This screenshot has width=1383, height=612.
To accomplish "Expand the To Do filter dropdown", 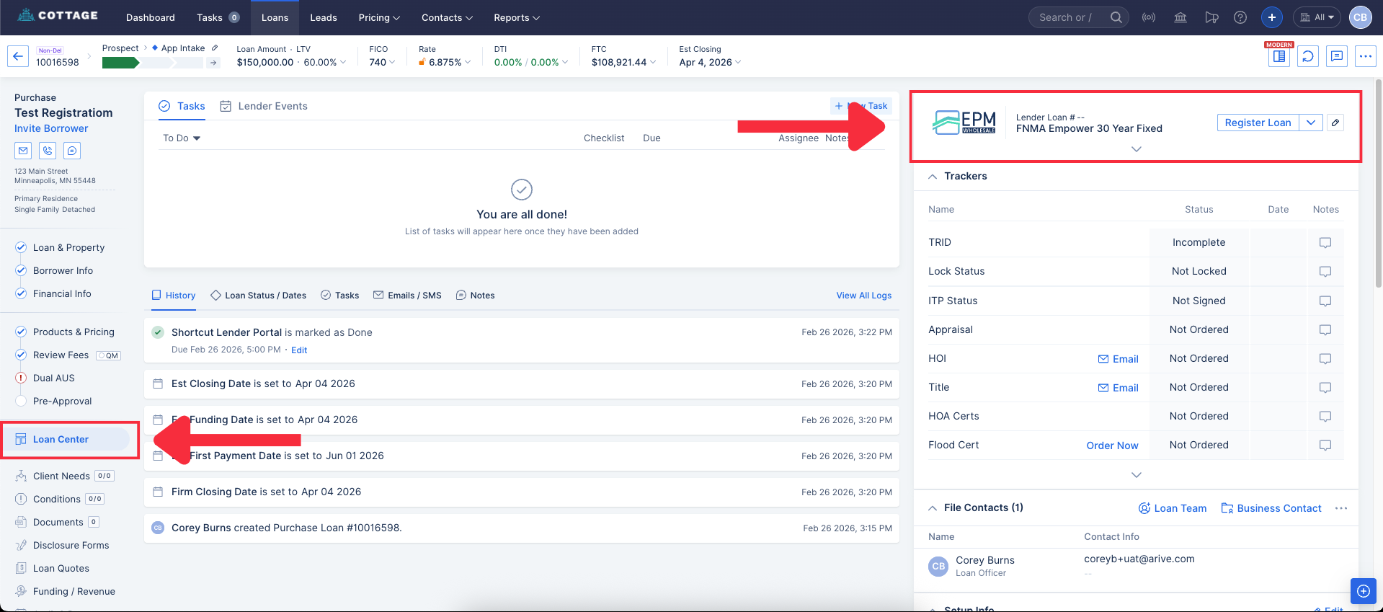I will [x=182, y=138].
